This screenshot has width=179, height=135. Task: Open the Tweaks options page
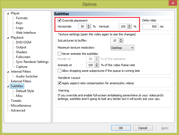click(16, 101)
